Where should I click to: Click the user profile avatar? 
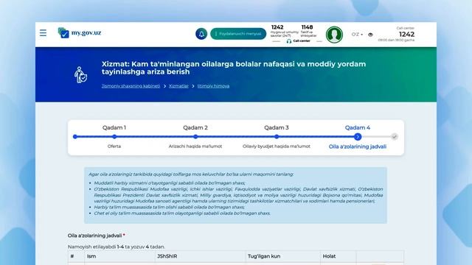tap(334, 35)
